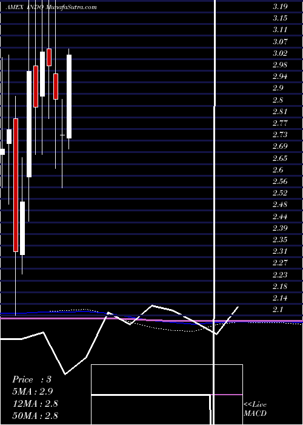This screenshot has height=425, width=303.
Task: Click the 2.94 price axis label
Action: coord(280,76)
